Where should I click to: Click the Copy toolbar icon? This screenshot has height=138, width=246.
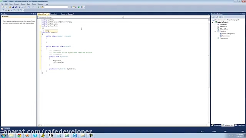pyautogui.click(x=22, y=7)
